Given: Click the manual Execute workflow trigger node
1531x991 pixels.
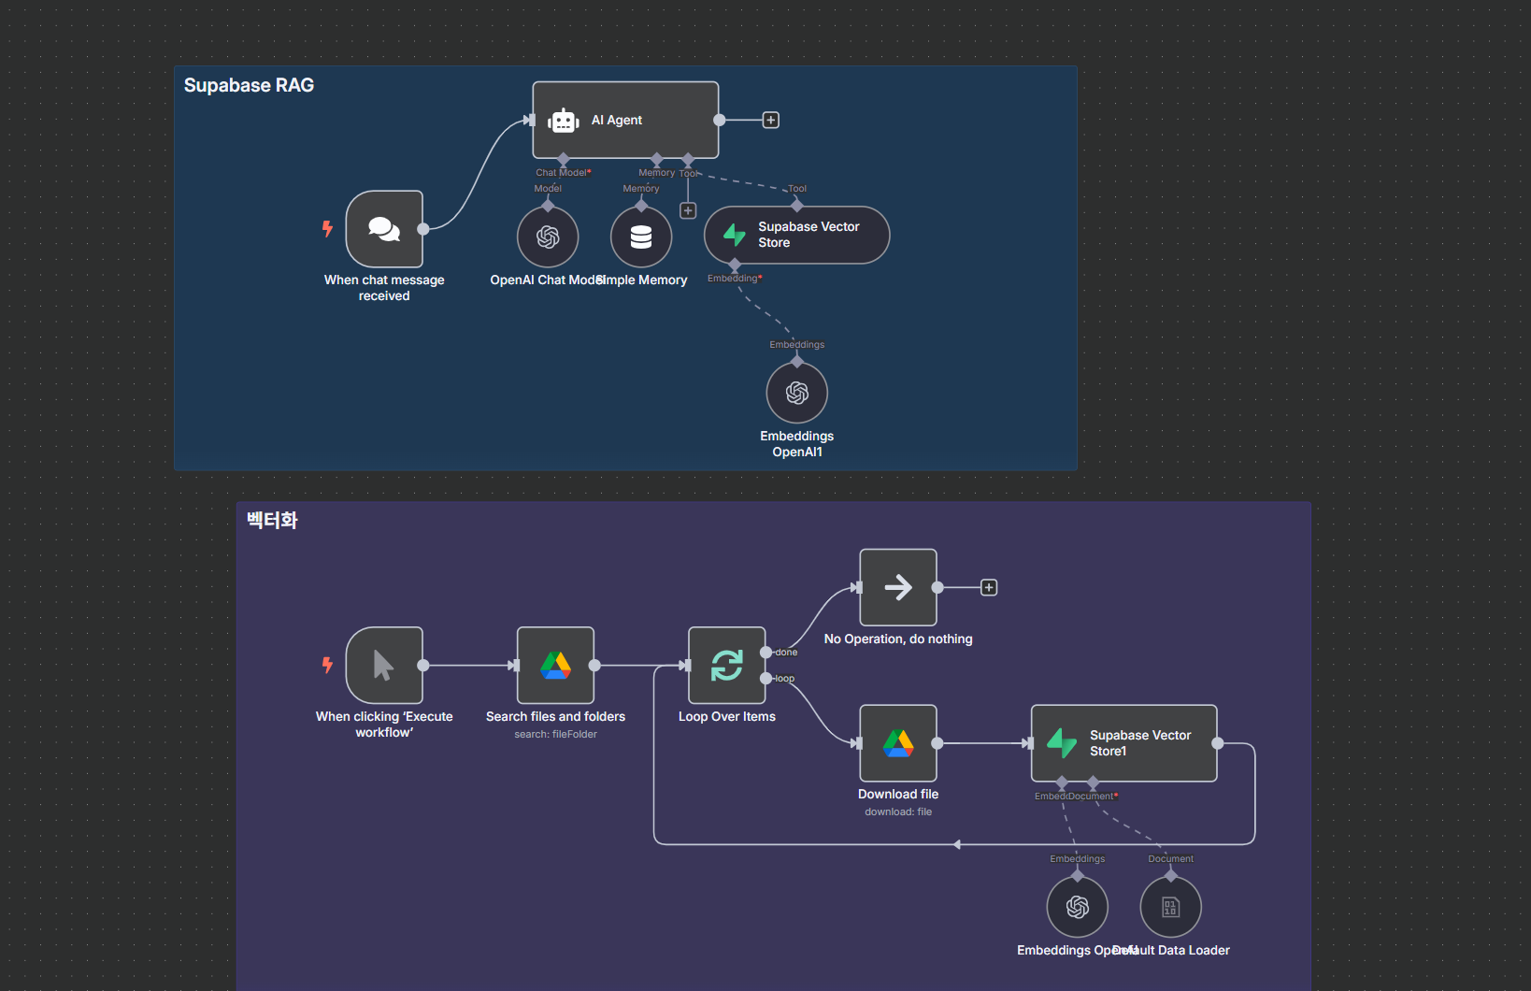Looking at the screenshot, I should pyautogui.click(x=384, y=666).
